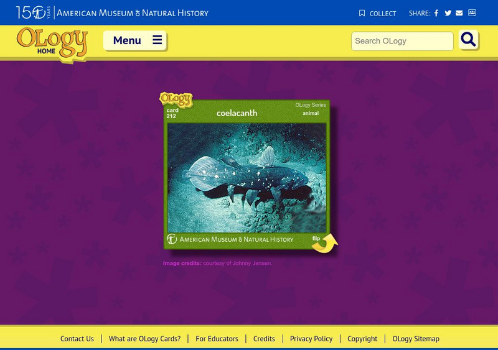Share this card on Facebook
This screenshot has height=350, width=498.
coord(436,13)
